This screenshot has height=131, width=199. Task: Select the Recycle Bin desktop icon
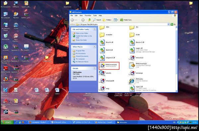[6, 37]
